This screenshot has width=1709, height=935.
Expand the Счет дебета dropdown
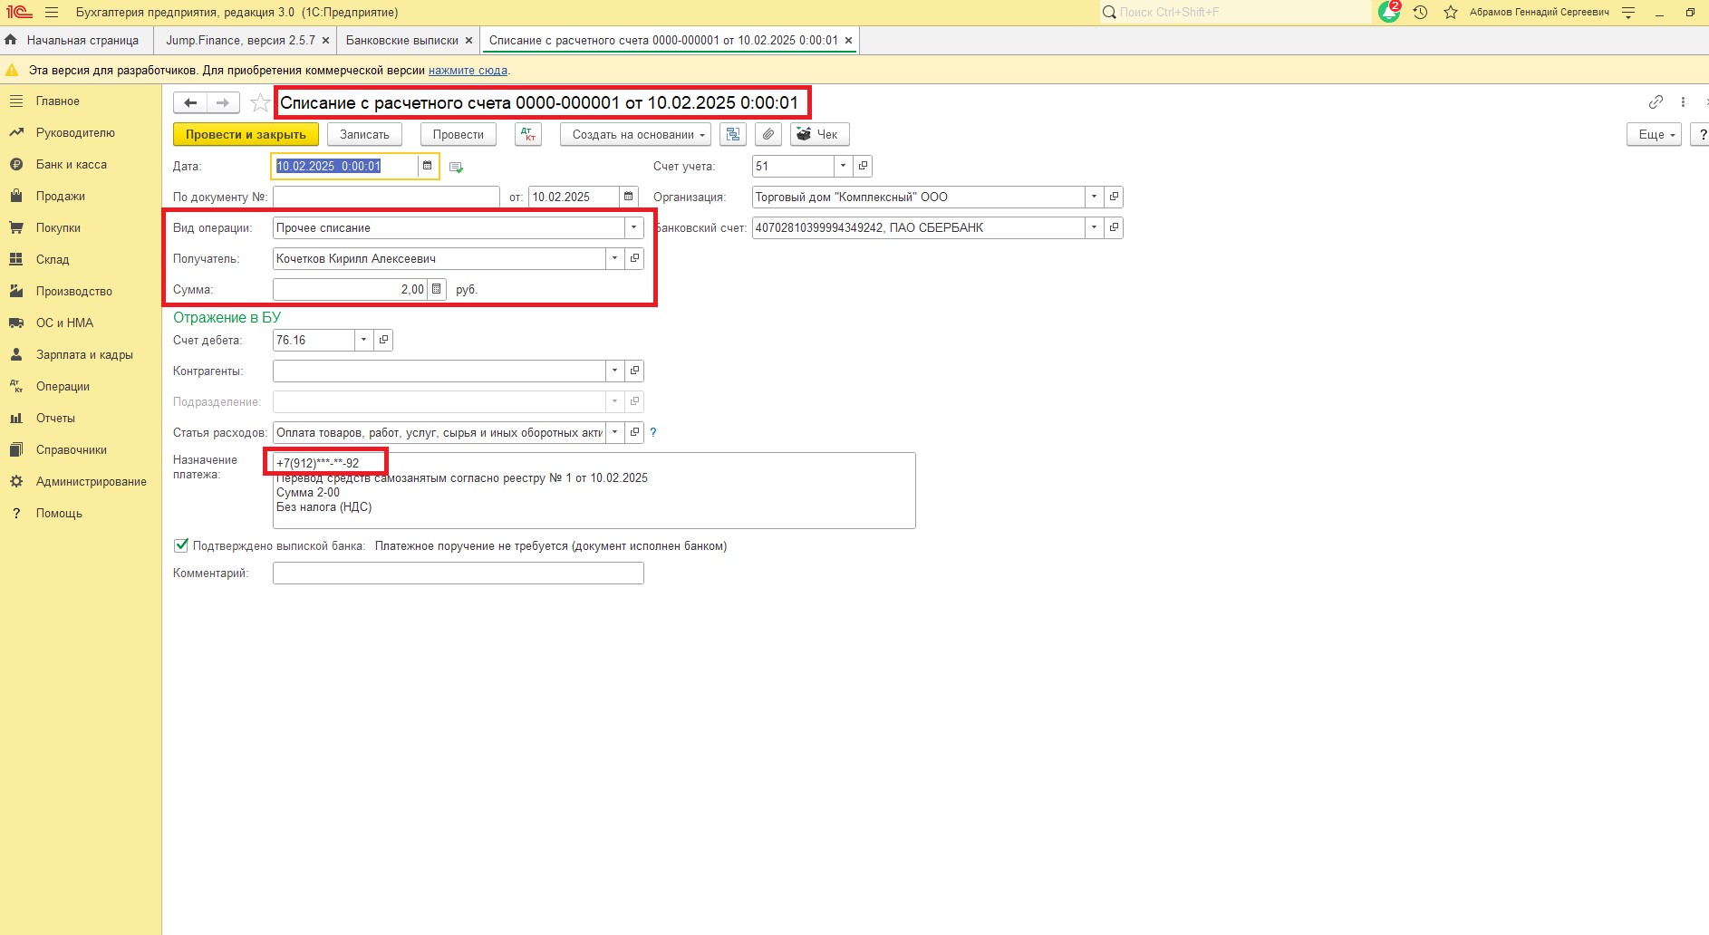pyautogui.click(x=363, y=340)
